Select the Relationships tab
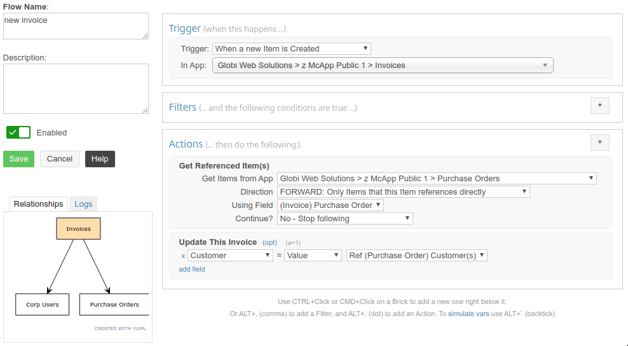This screenshot has width=628, height=346. coord(38,204)
